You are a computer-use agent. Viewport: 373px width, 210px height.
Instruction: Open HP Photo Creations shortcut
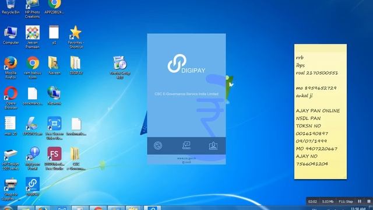point(33,9)
